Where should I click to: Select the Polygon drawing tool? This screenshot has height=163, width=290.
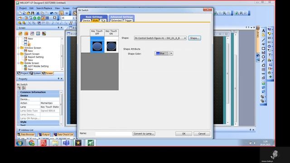click(x=263, y=53)
